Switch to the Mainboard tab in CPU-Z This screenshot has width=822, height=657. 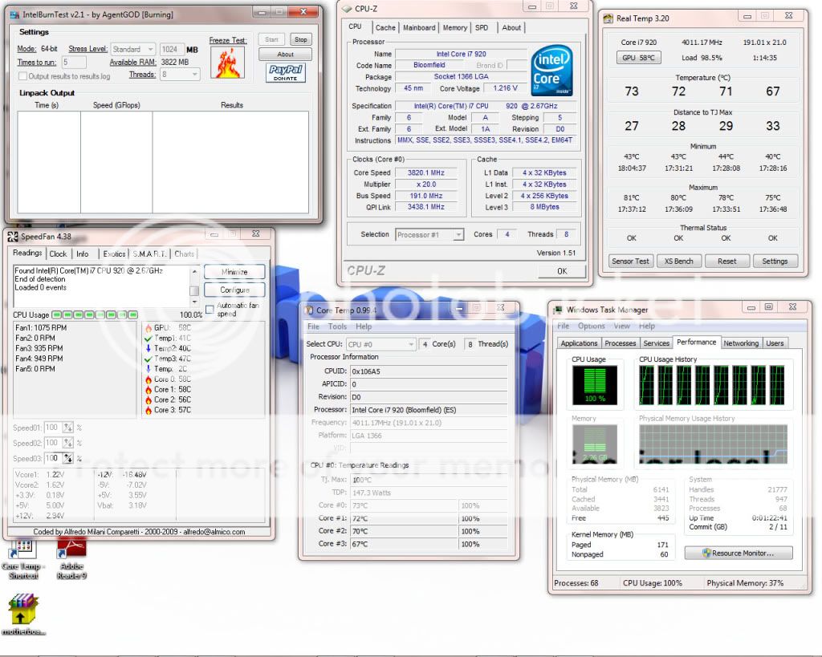419,28
